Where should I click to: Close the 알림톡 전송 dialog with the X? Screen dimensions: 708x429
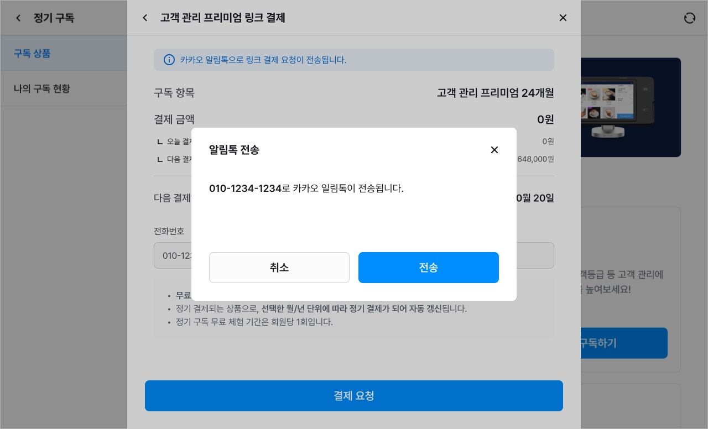pos(494,150)
